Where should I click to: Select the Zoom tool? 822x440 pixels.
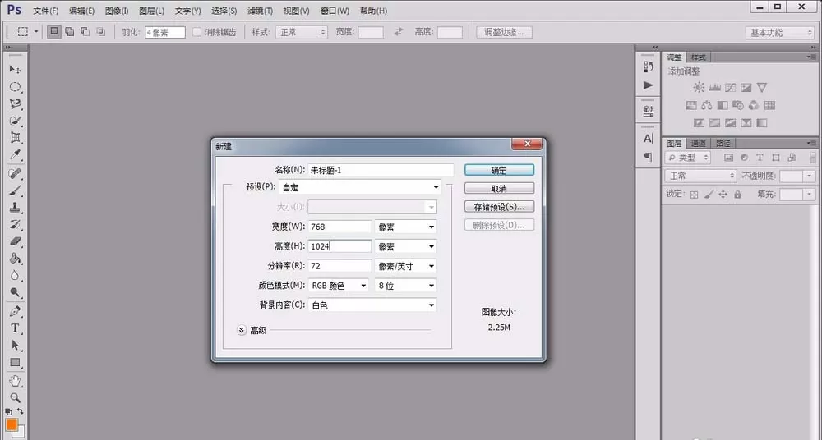(15, 397)
